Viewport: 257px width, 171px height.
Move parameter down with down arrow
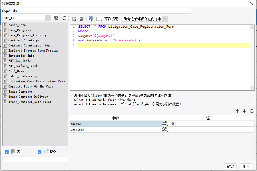244,111
